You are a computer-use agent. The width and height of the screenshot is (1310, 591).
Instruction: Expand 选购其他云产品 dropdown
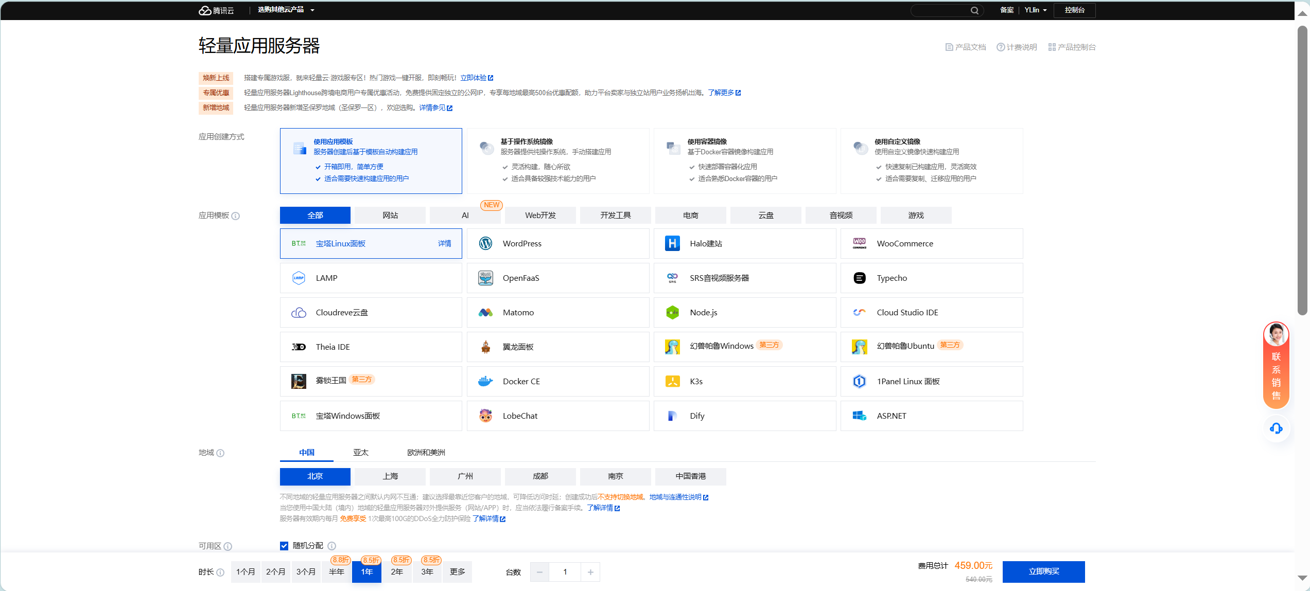pyautogui.click(x=286, y=10)
